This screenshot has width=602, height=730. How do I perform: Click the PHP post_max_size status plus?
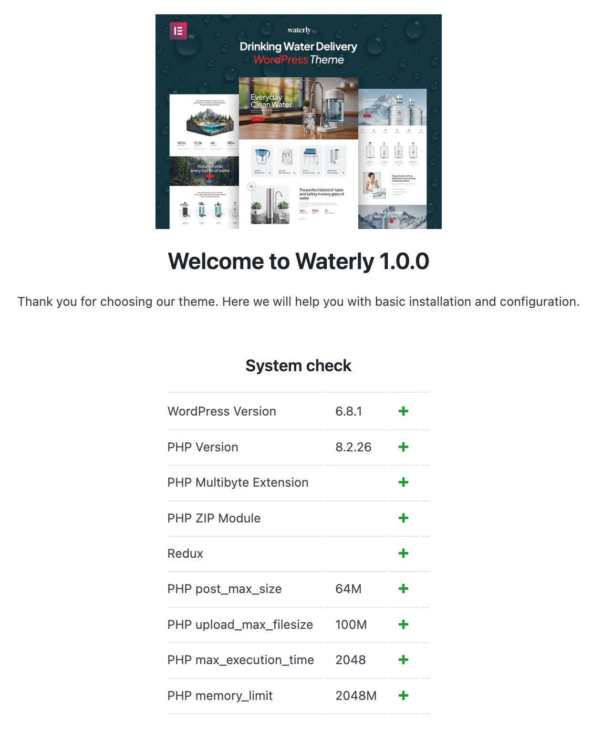[404, 589]
